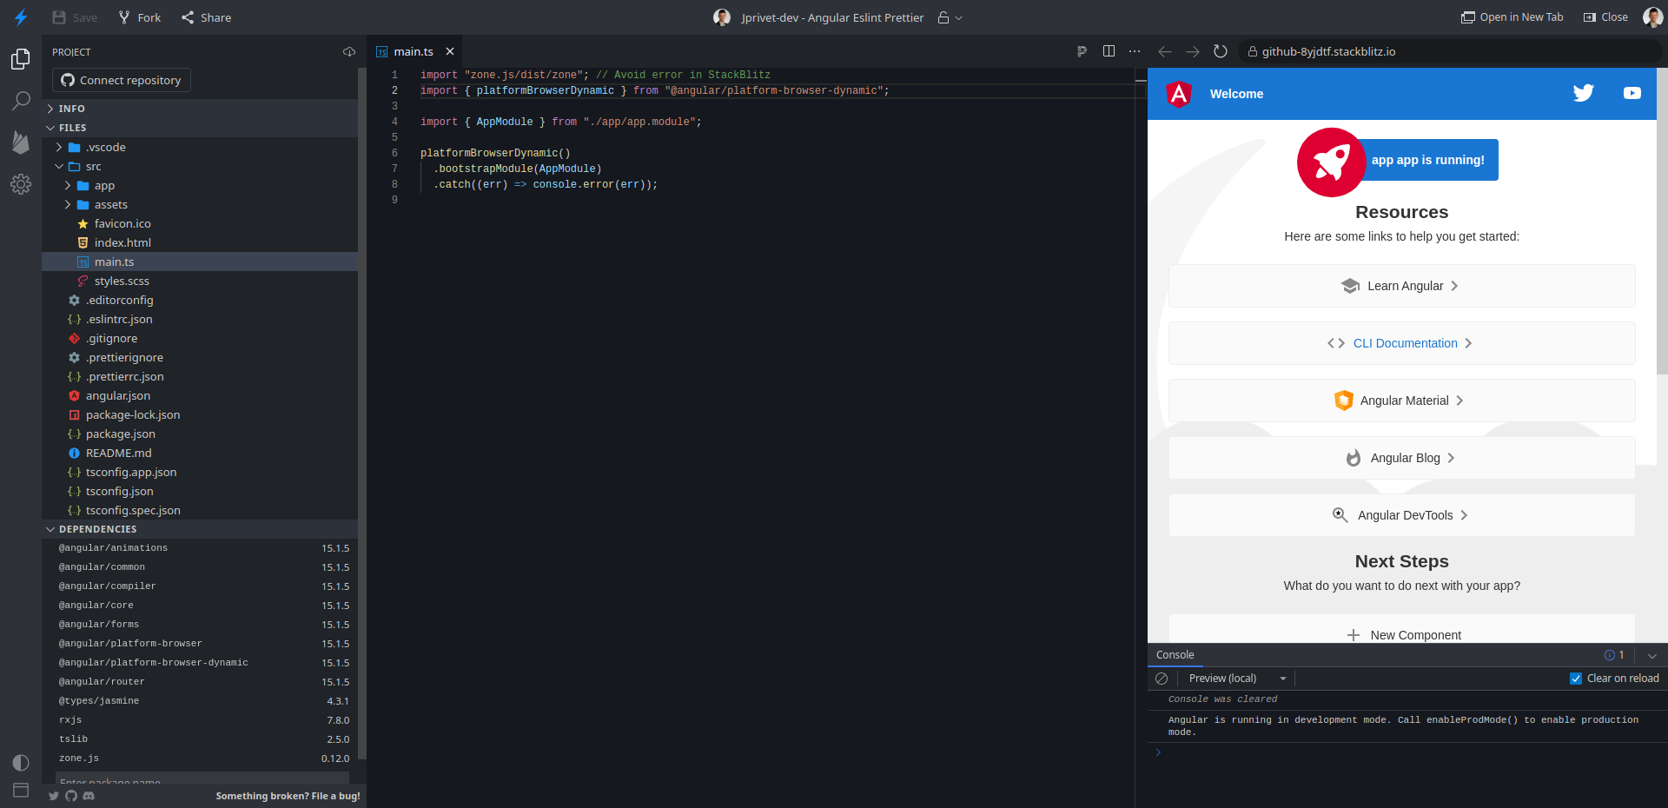Click the preview back arrow
The height and width of the screenshot is (808, 1668).
[x=1165, y=51]
